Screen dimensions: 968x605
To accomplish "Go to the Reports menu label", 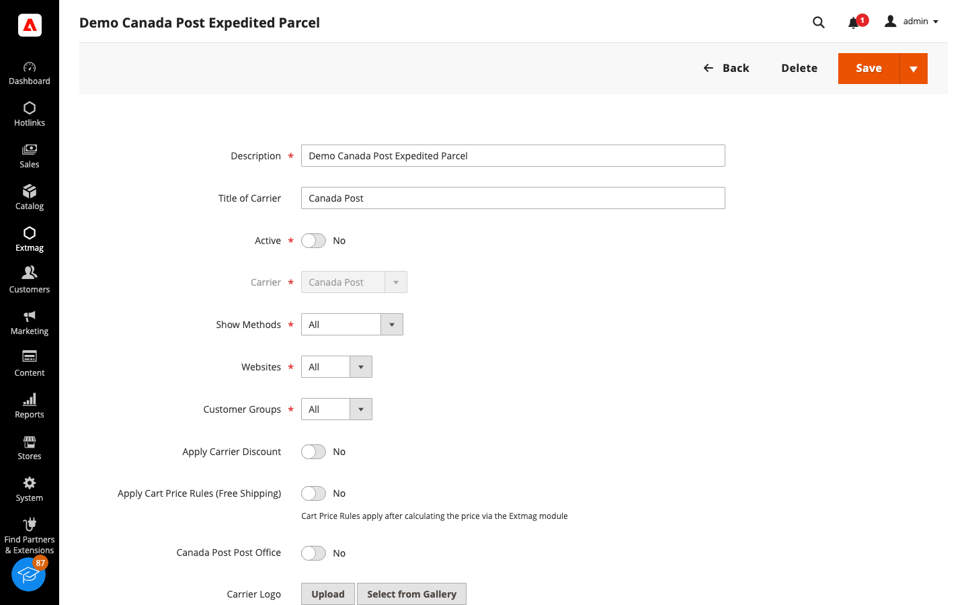I will (x=30, y=415).
